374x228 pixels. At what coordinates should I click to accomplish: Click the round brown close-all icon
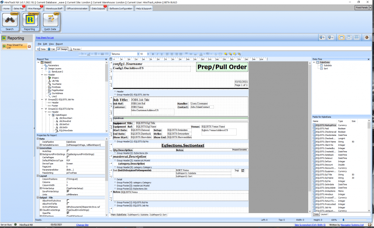(367, 38)
